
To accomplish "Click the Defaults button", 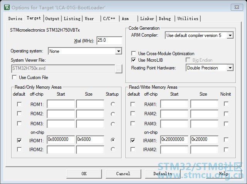I will [x=163, y=174].
